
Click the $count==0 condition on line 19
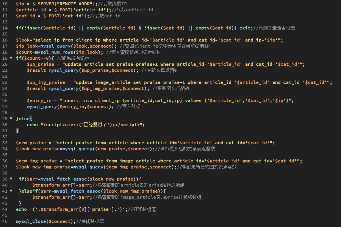tap(36, 58)
